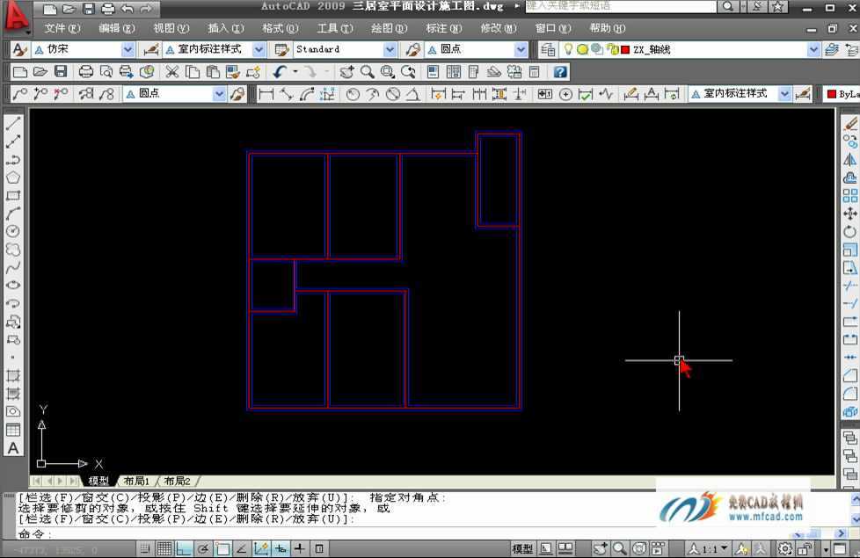
Task: Open the 绘图(D) menu
Action: pyautogui.click(x=390, y=28)
